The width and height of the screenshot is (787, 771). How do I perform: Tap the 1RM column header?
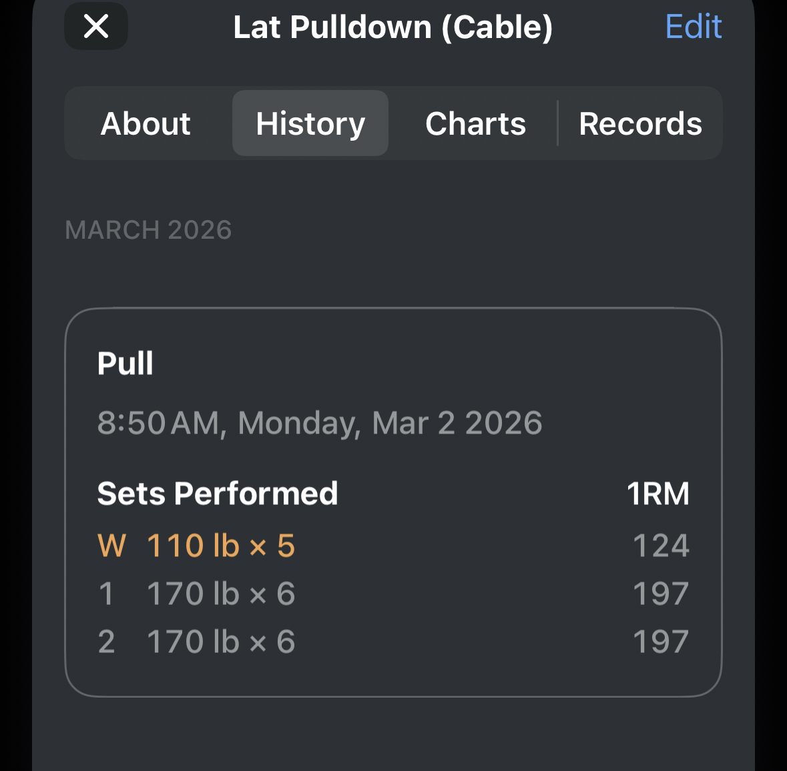point(658,494)
